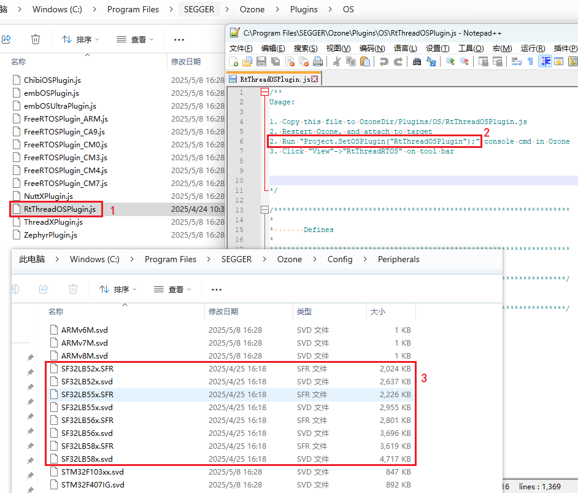
Task: Toggle the indent guide toolbar button
Action: 545,61
